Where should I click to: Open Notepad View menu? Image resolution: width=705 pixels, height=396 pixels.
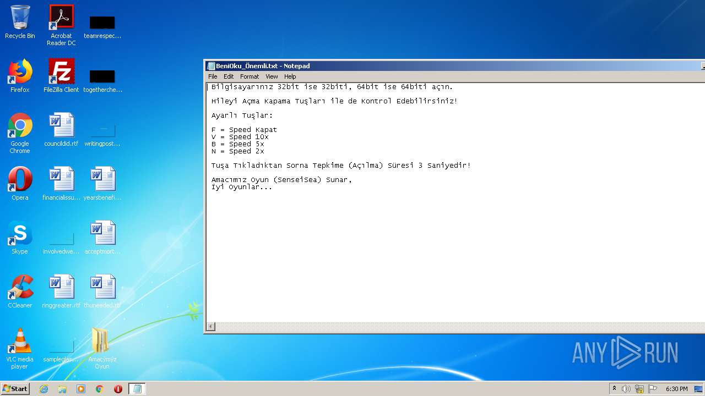[272, 76]
